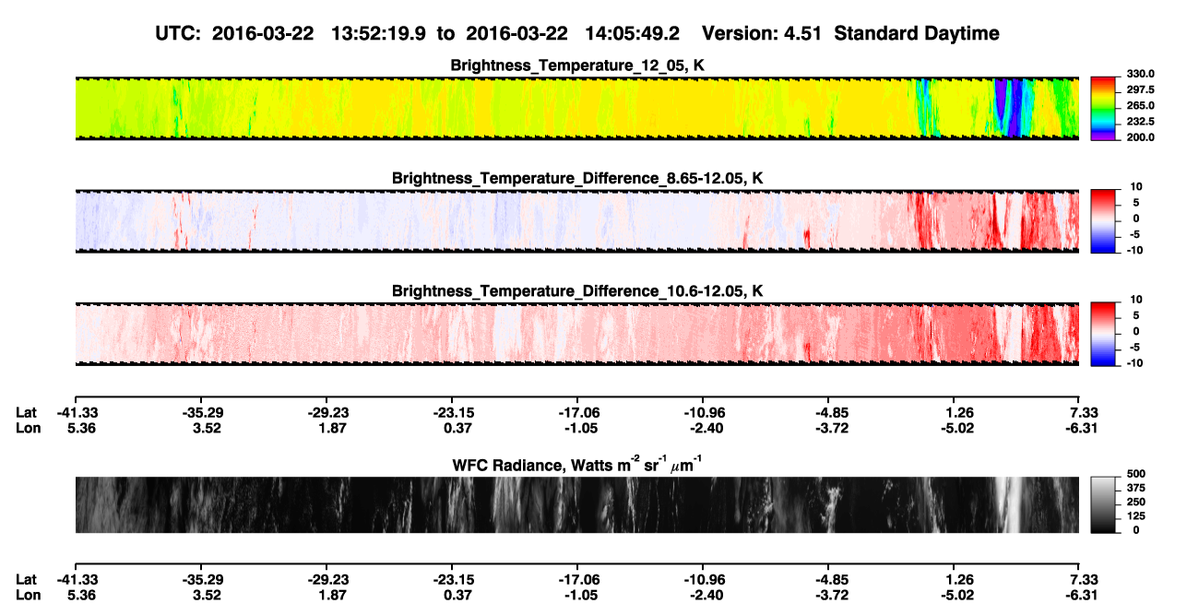Click the 10 tick of 8.65-12.05 colorbar

click(x=1134, y=187)
